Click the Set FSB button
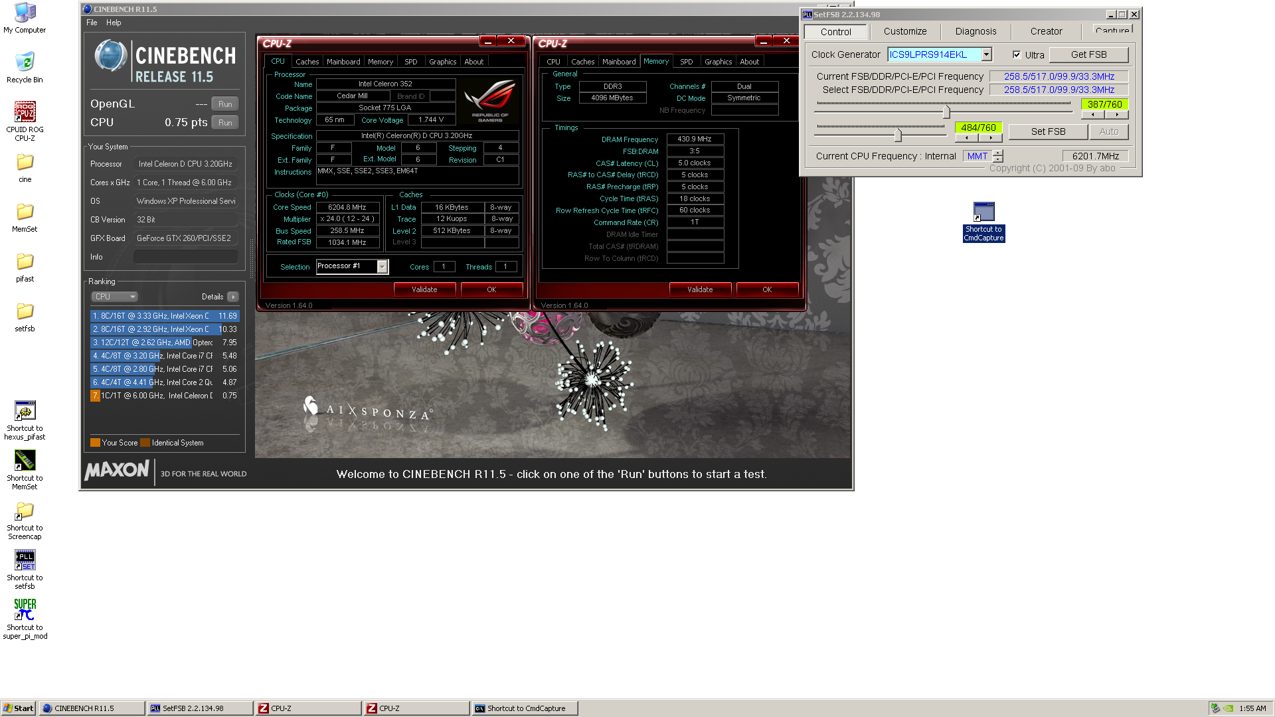 pyautogui.click(x=1048, y=131)
